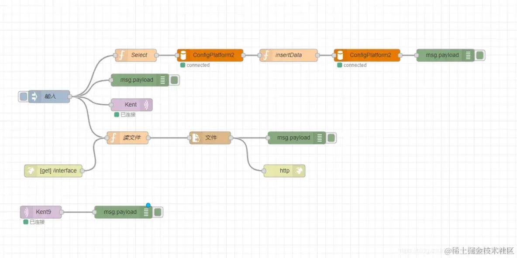517x258 pixels.
Task: Click the input port of insertData node
Action: [x=259, y=55]
